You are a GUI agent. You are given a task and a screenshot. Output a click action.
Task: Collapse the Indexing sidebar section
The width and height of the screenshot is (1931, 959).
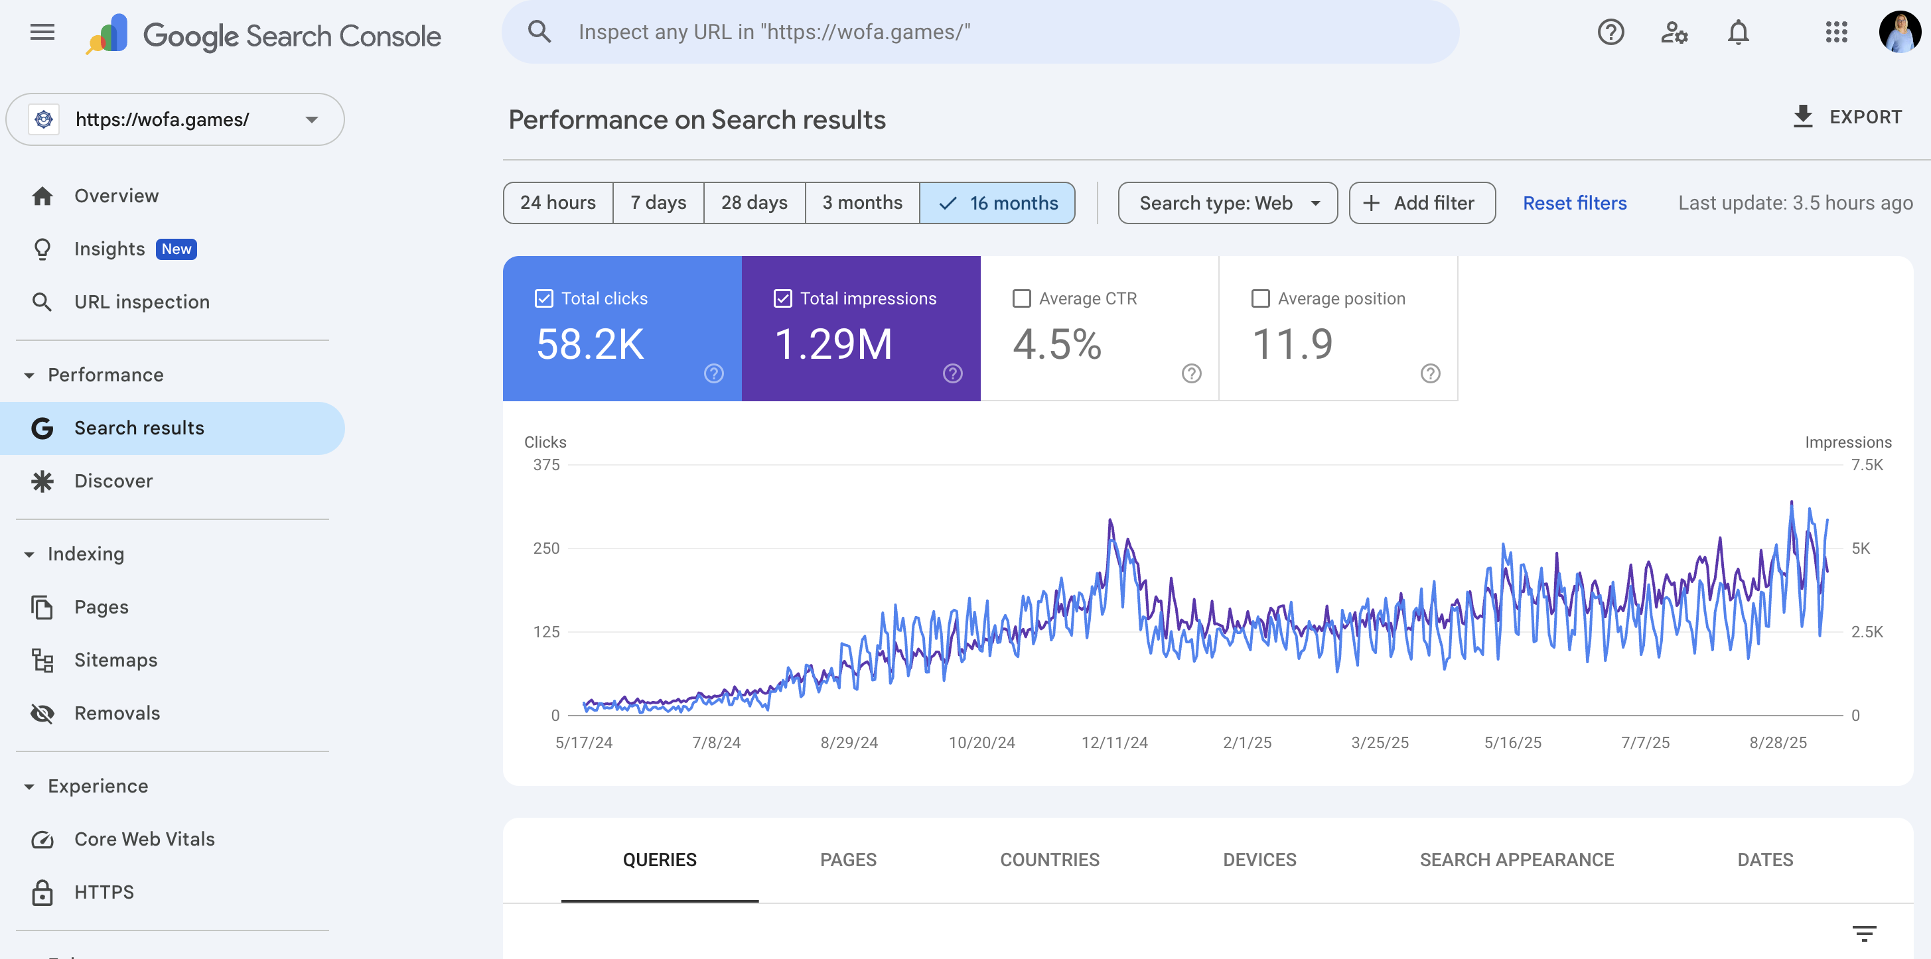(x=29, y=554)
